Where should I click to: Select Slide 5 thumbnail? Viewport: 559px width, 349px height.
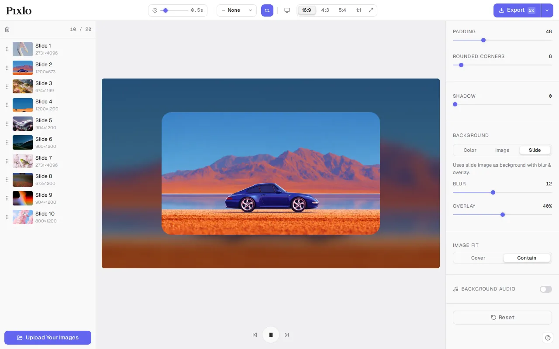[x=23, y=124]
